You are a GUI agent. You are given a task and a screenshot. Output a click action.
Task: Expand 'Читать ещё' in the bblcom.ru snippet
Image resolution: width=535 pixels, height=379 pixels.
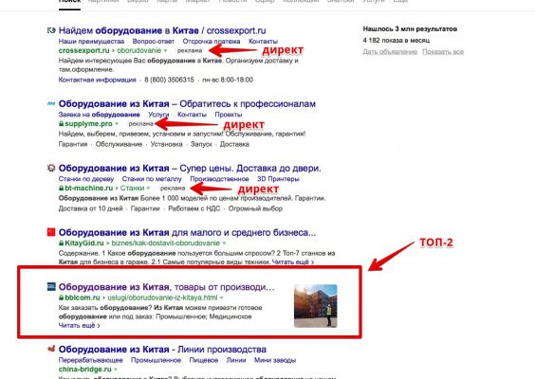[79, 326]
